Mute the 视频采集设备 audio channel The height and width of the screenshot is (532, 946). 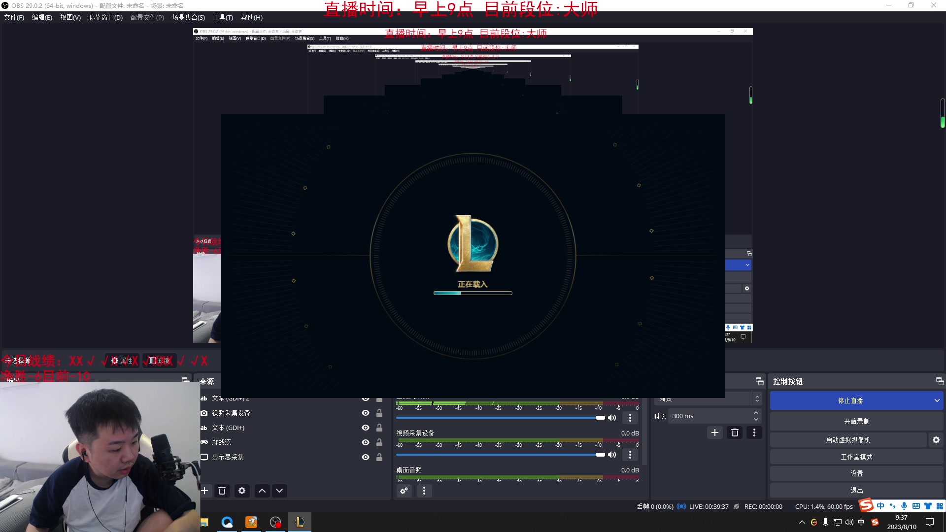[612, 455]
